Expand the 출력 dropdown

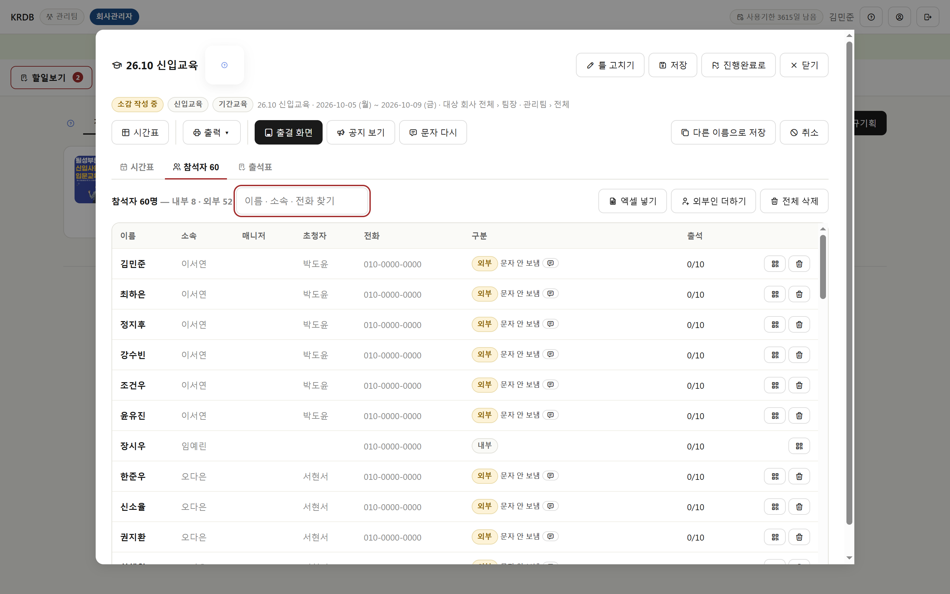point(211,132)
